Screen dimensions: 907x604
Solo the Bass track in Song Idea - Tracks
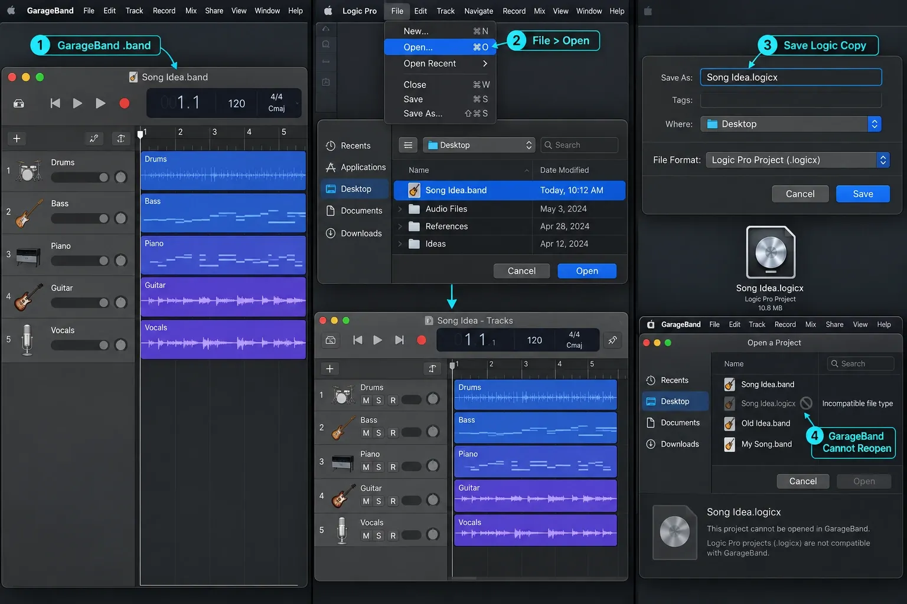(379, 433)
